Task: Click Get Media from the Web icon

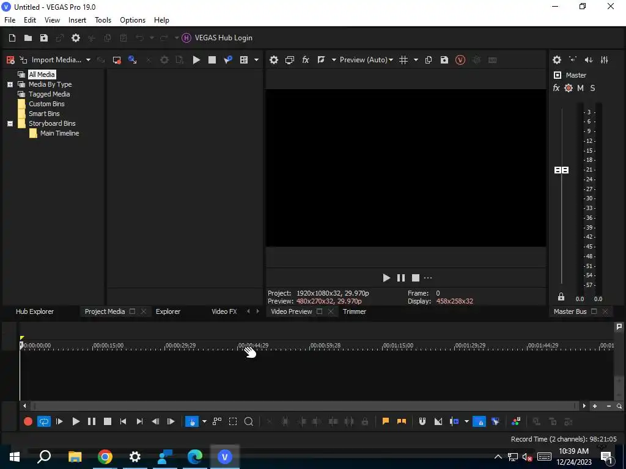Action: click(132, 60)
